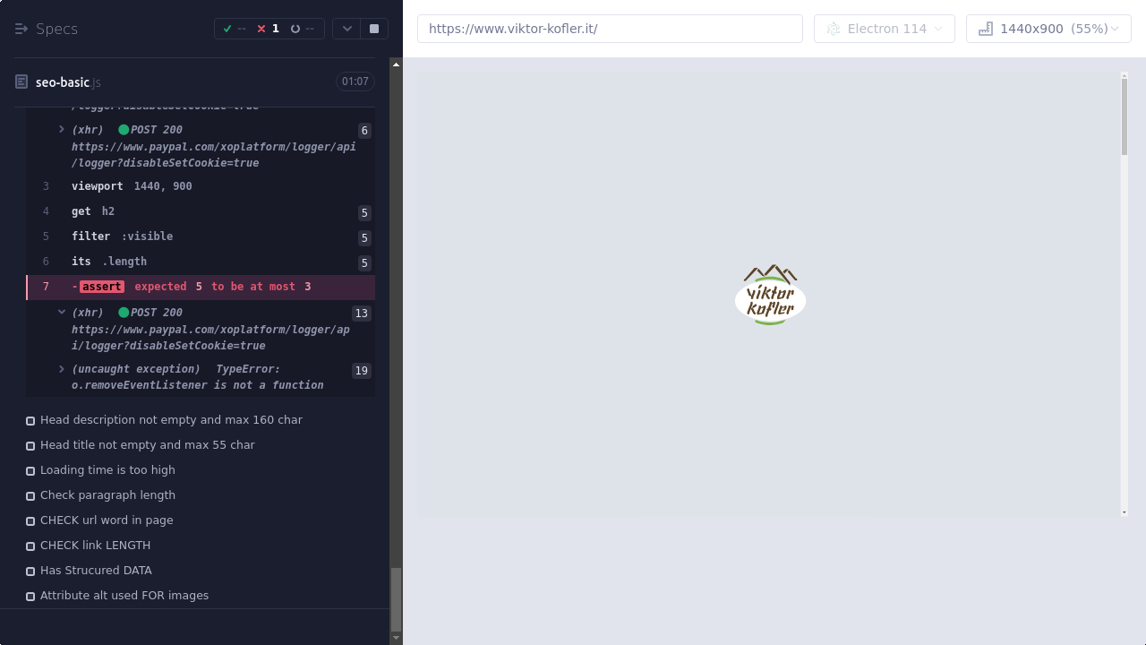
Task: Open the 1440x900 viewport dropdown
Action: [1048, 29]
